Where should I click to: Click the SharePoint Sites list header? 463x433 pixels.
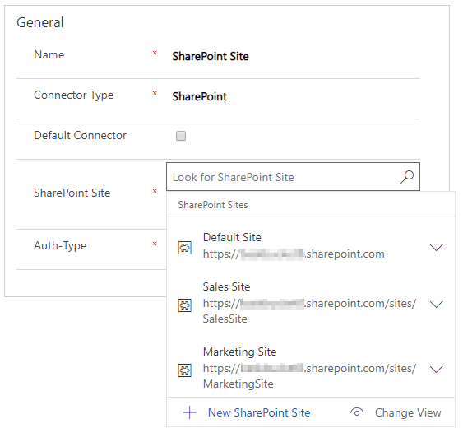coord(213,205)
